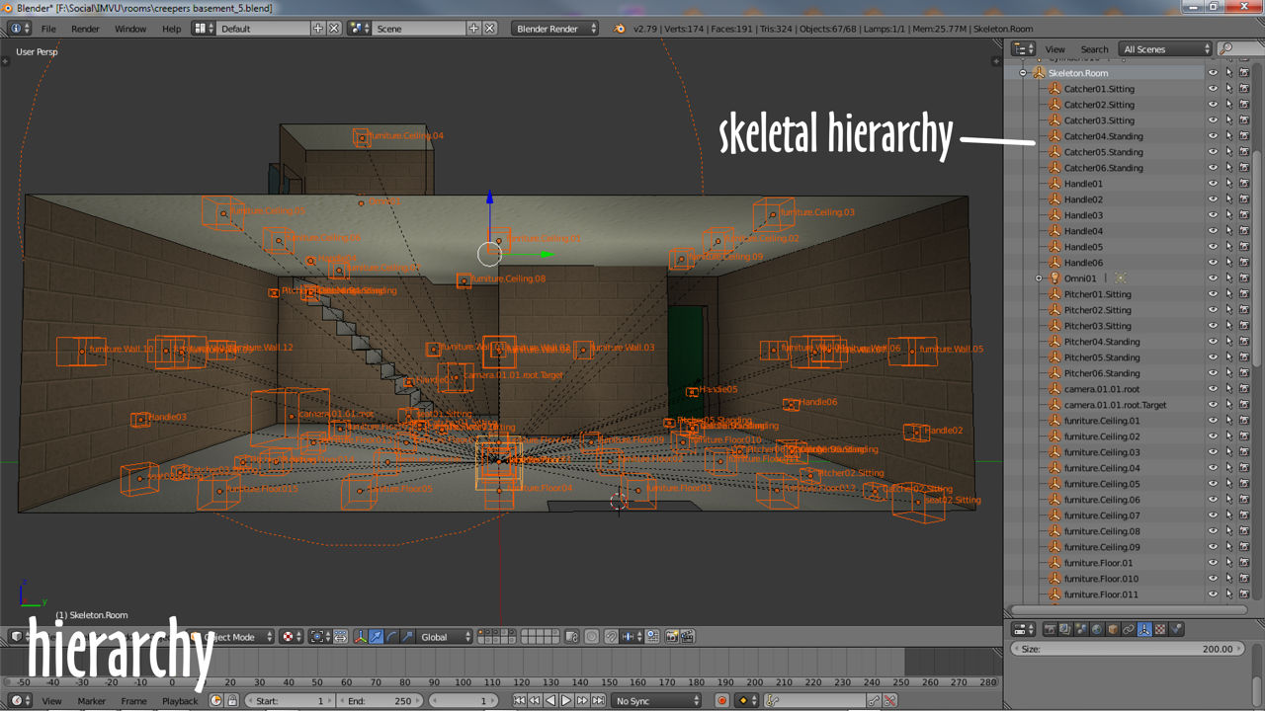Select camera.01.01.root.Target in outliner

click(x=1115, y=405)
